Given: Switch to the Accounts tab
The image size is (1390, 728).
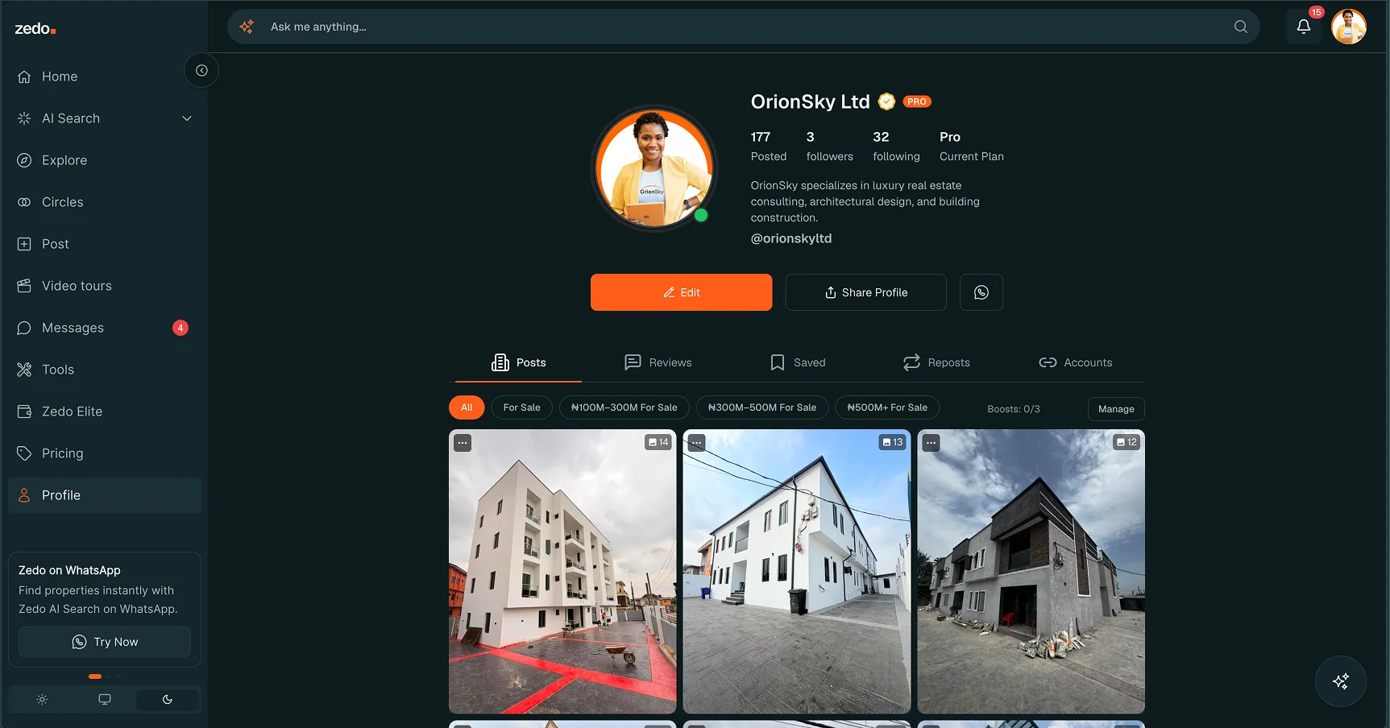Looking at the screenshot, I should point(1076,362).
